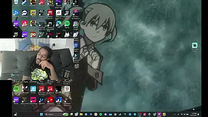This screenshot has width=208, height=117.
Task: Launch the Ghostwire Tokyo shortcut
Action: tap(42, 14)
